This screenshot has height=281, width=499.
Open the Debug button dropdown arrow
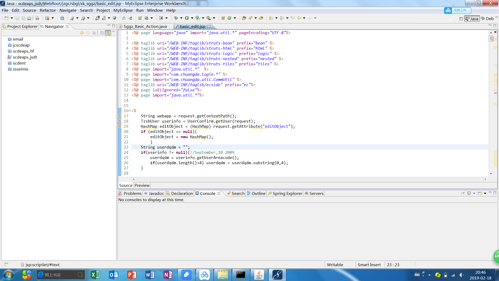(181, 18)
